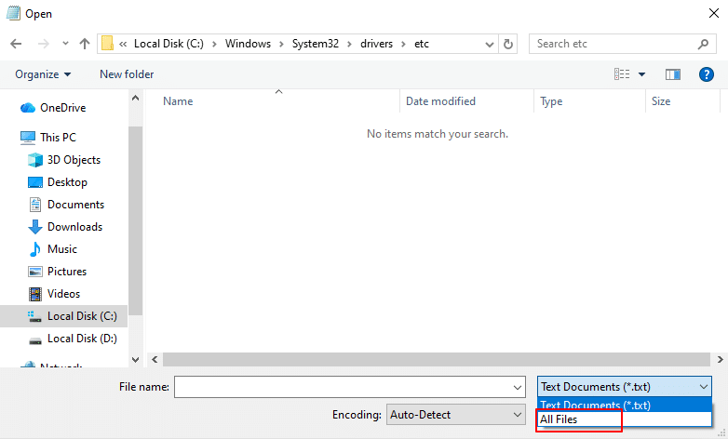
Task: Open help with the question mark icon
Action: click(707, 74)
